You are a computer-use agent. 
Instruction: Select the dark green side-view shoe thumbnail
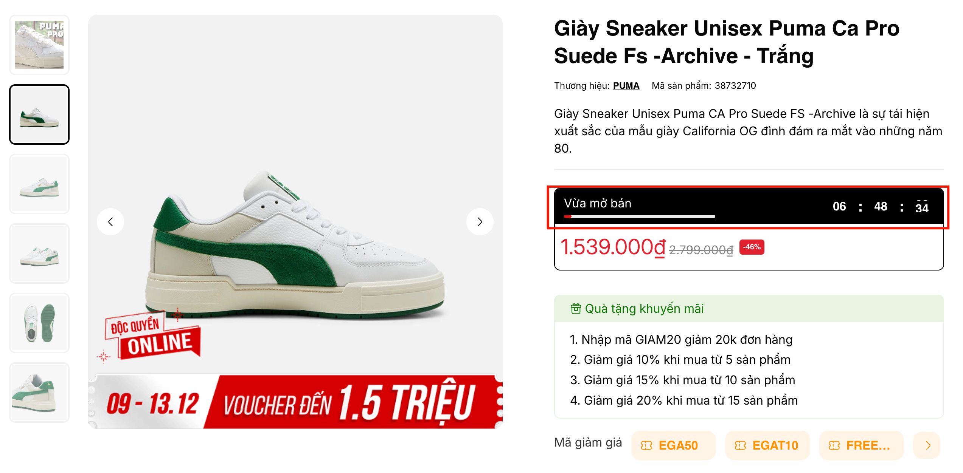[x=39, y=114]
